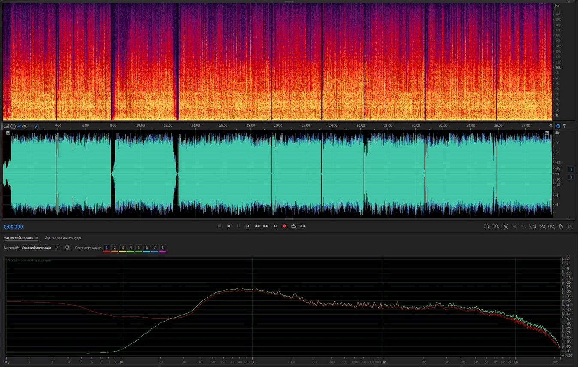This screenshot has width=578, height=367.
Task: Toggle channel 1 enable button
Action: pos(571,170)
